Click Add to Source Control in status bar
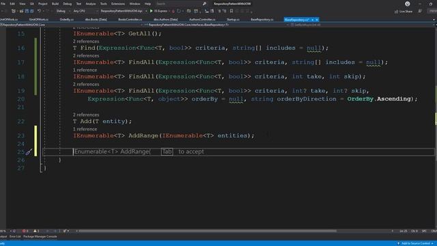This screenshot has width=437, height=246. coord(416,243)
